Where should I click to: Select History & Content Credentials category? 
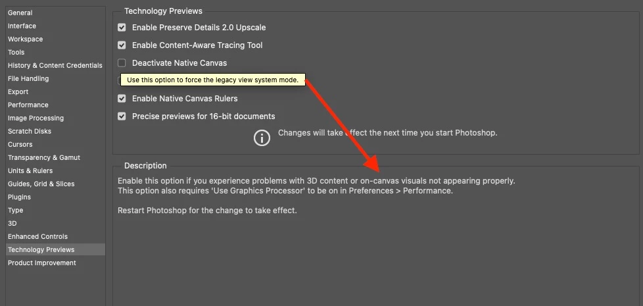tap(55, 65)
